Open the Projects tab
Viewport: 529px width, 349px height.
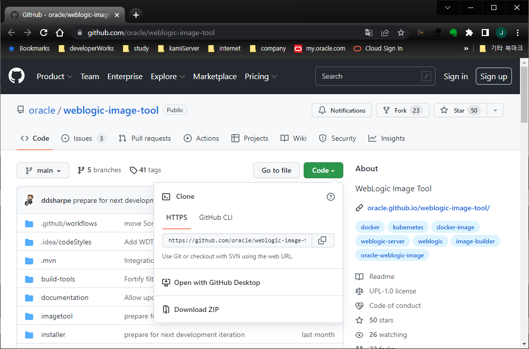coord(249,138)
